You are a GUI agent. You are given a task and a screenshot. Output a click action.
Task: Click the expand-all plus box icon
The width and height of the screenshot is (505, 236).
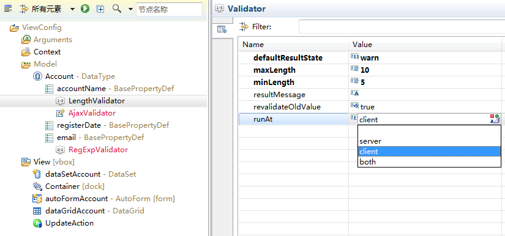(x=100, y=9)
